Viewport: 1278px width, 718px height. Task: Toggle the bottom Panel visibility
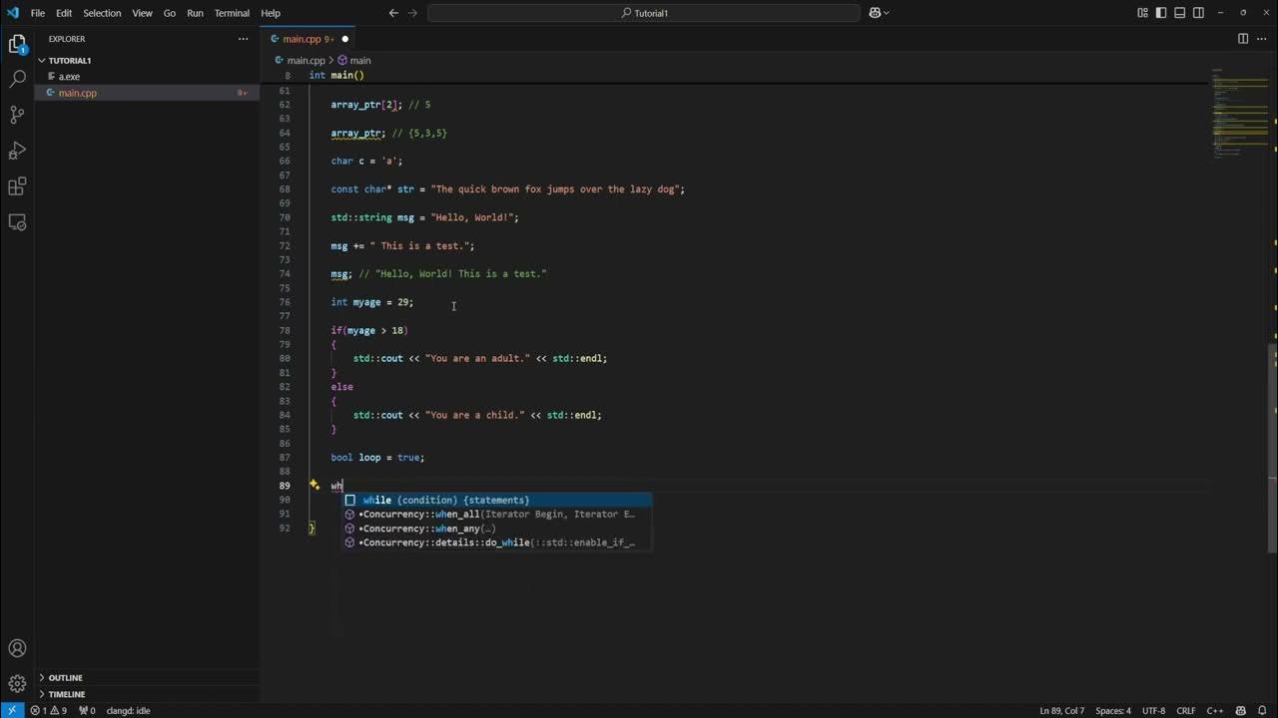tap(1179, 13)
